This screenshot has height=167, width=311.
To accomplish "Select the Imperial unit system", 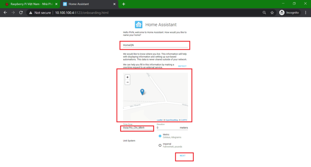I will (160, 145).
